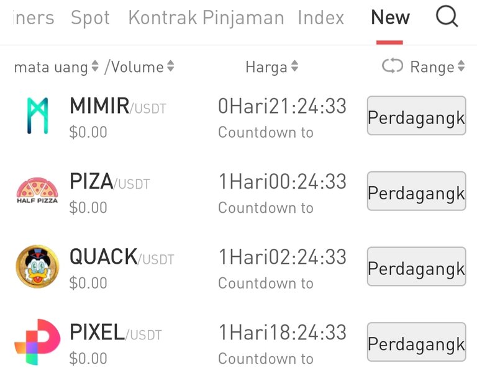Screen dimensions: 477x381
Task: Tap the PIXEL coin logo
Action: tap(37, 342)
